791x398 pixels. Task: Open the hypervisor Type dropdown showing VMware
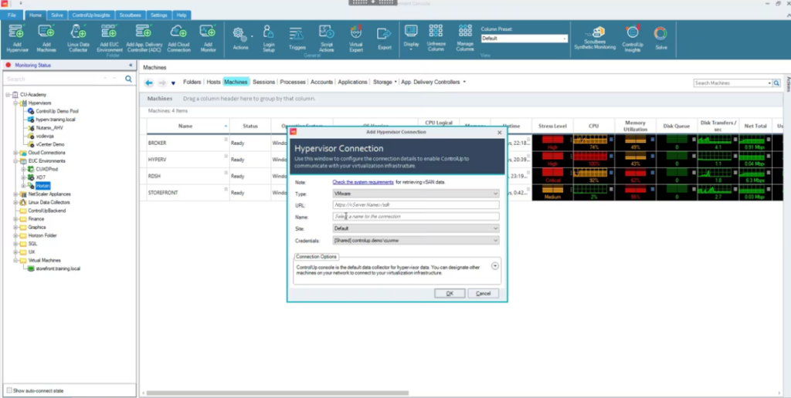(416, 194)
